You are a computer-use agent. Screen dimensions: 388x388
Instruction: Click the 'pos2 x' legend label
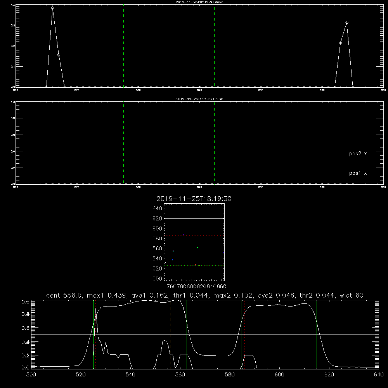coord(358,154)
